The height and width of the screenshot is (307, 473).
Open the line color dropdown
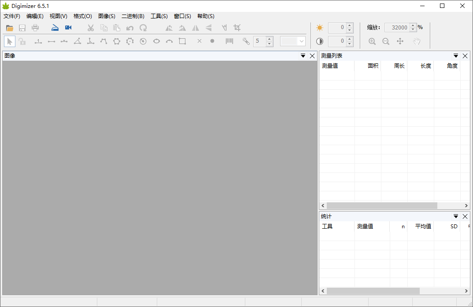(x=292, y=41)
